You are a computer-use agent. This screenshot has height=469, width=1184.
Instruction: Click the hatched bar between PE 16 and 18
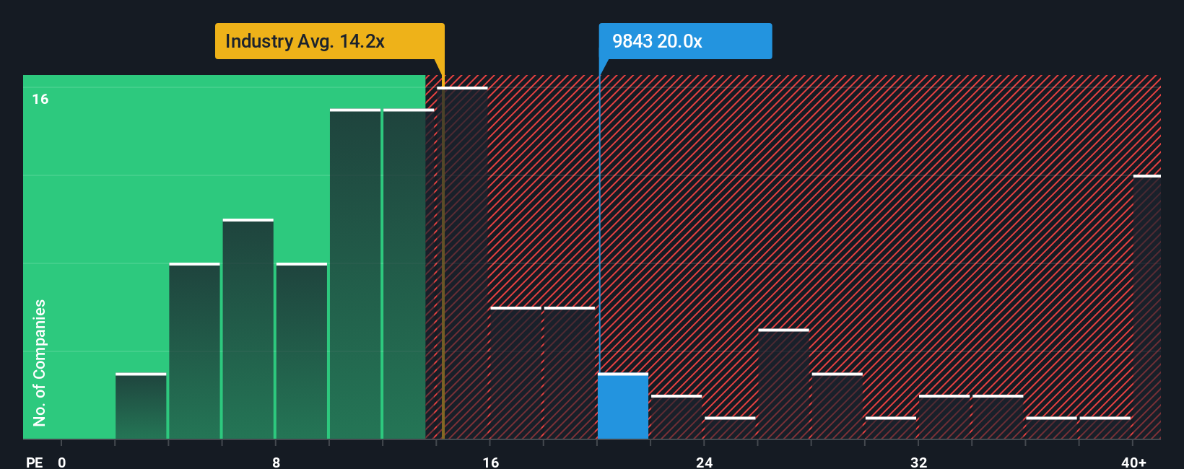pos(515,373)
